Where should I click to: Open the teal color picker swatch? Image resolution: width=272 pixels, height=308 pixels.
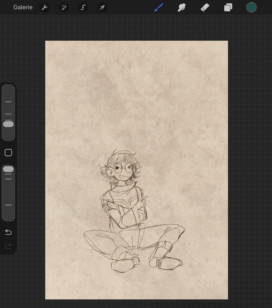point(251,7)
